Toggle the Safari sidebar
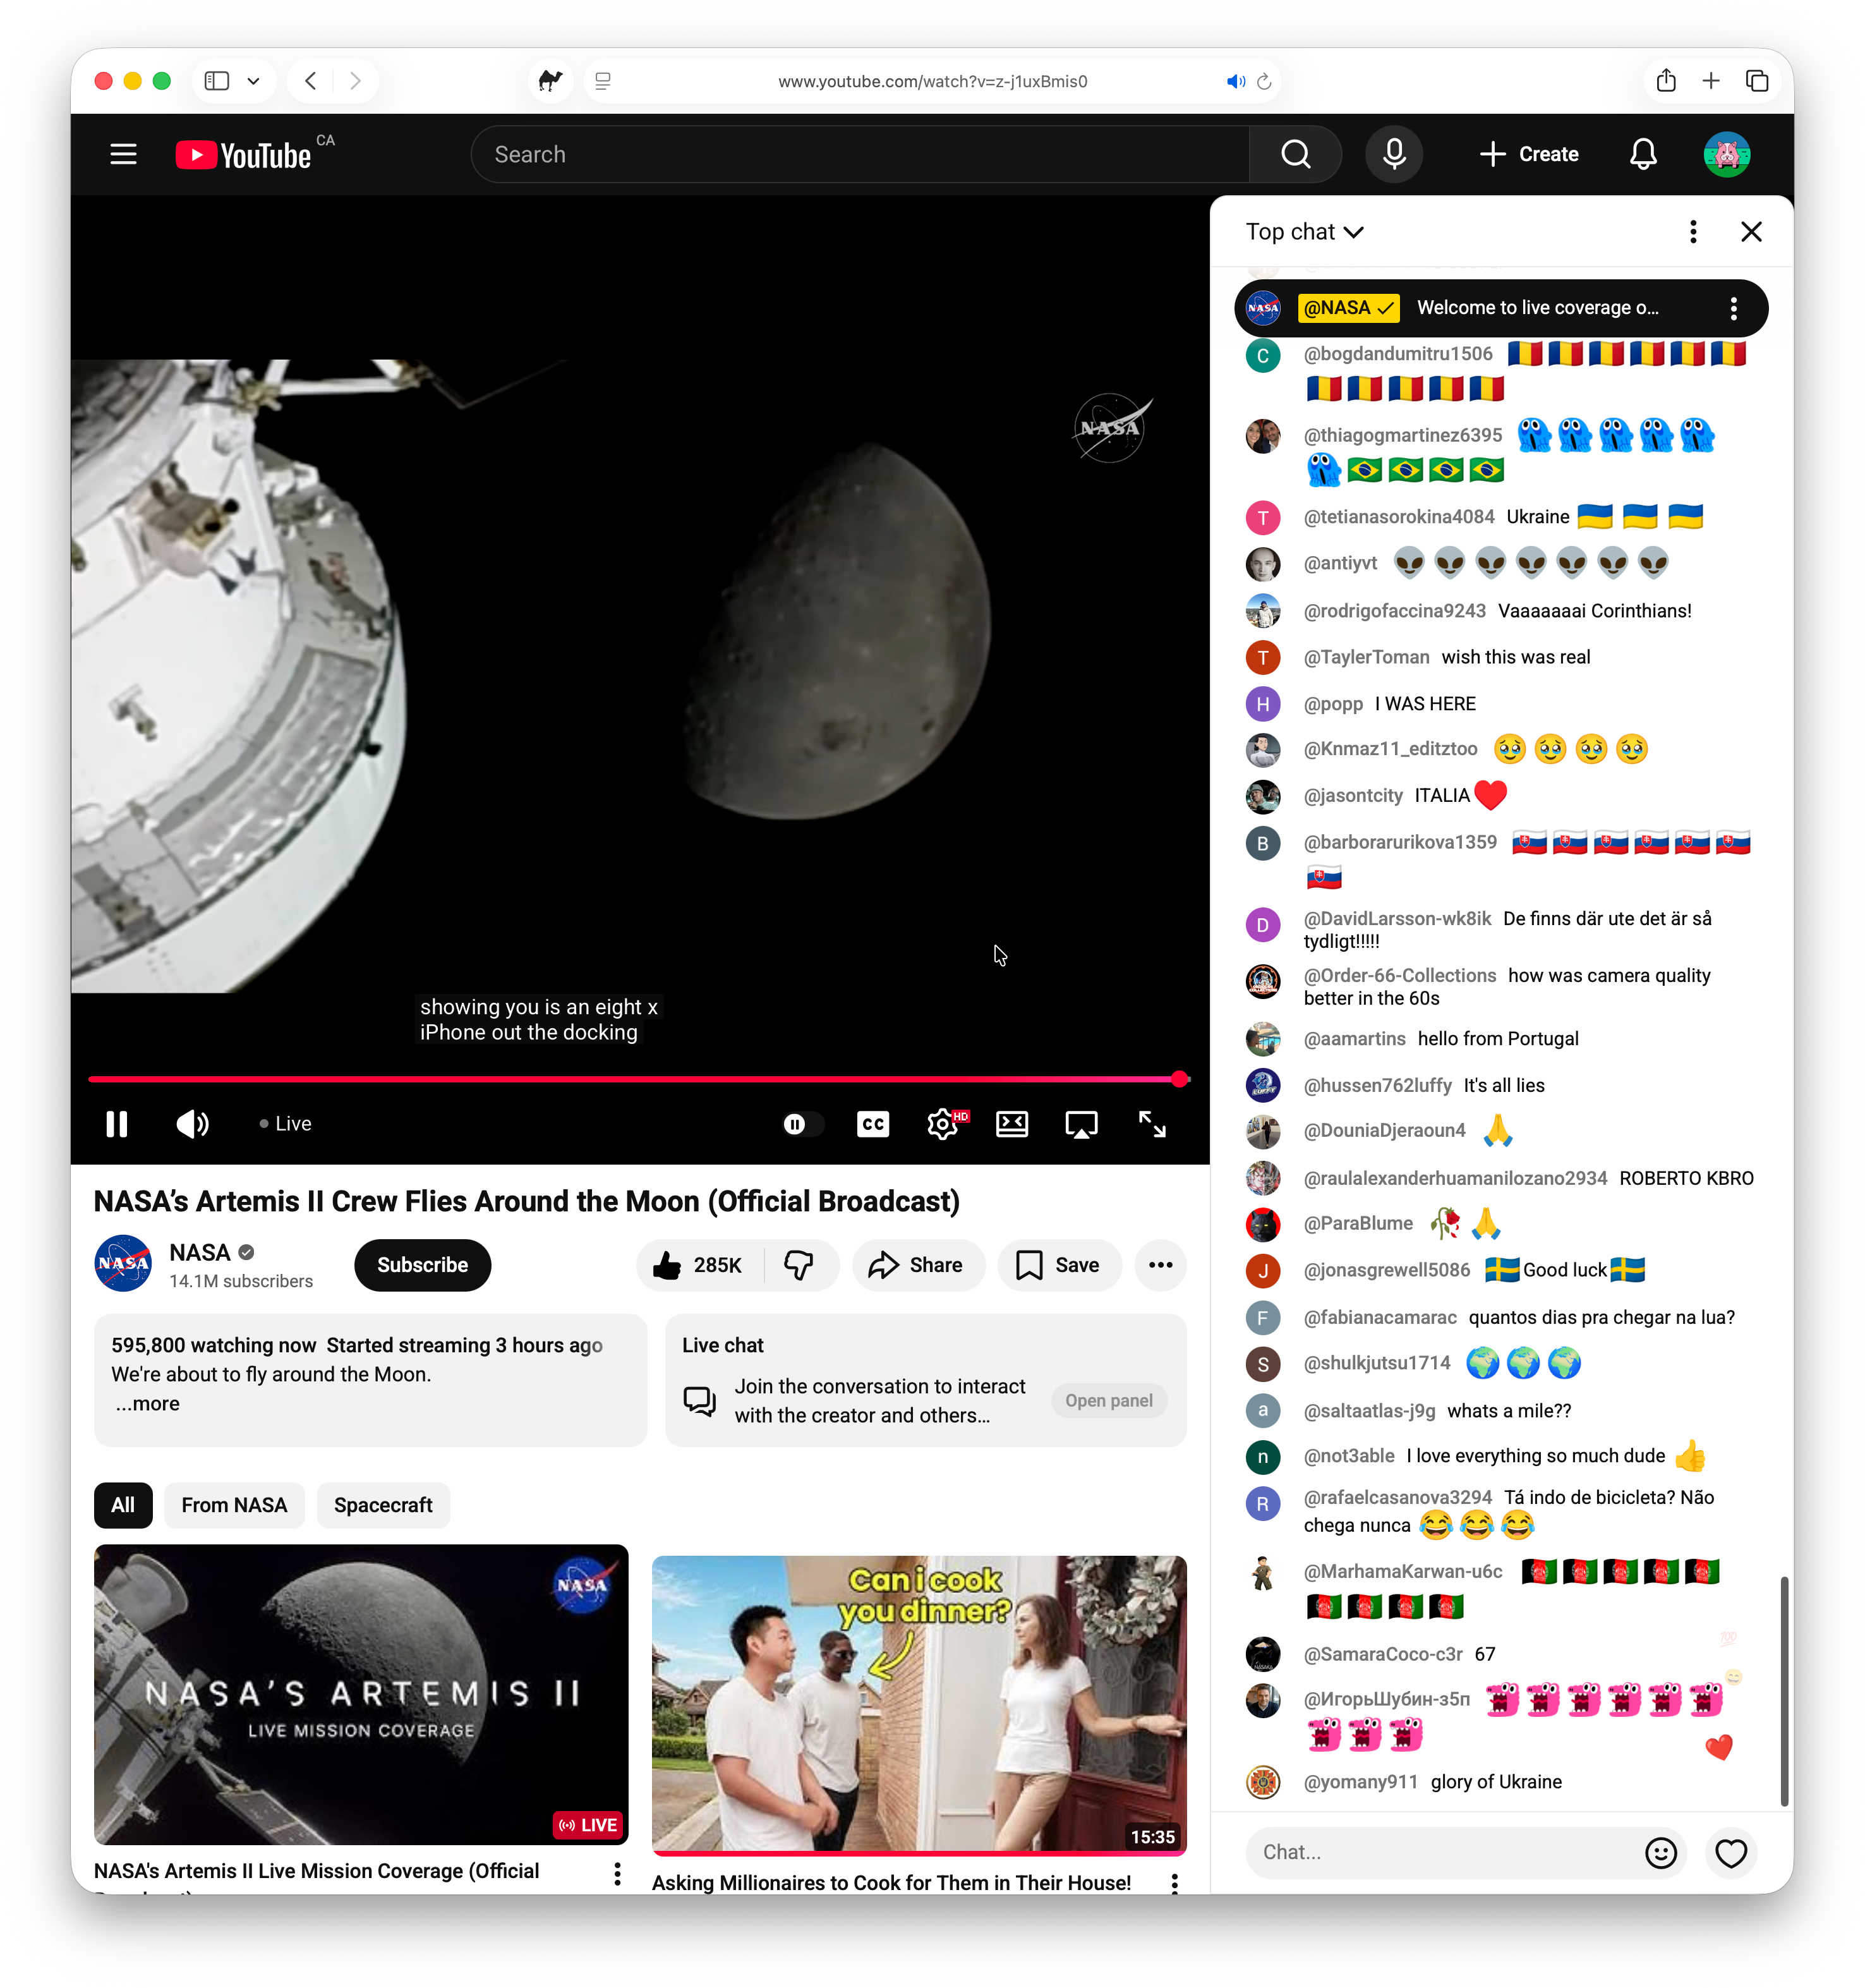1865x1988 pixels. tap(217, 81)
